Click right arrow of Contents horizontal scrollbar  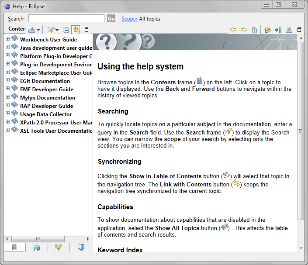tap(88, 239)
